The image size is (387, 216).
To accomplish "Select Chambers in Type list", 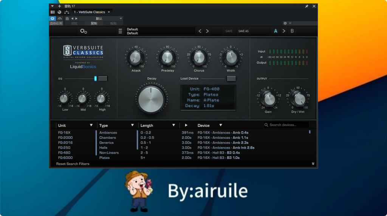I will (x=108, y=138).
